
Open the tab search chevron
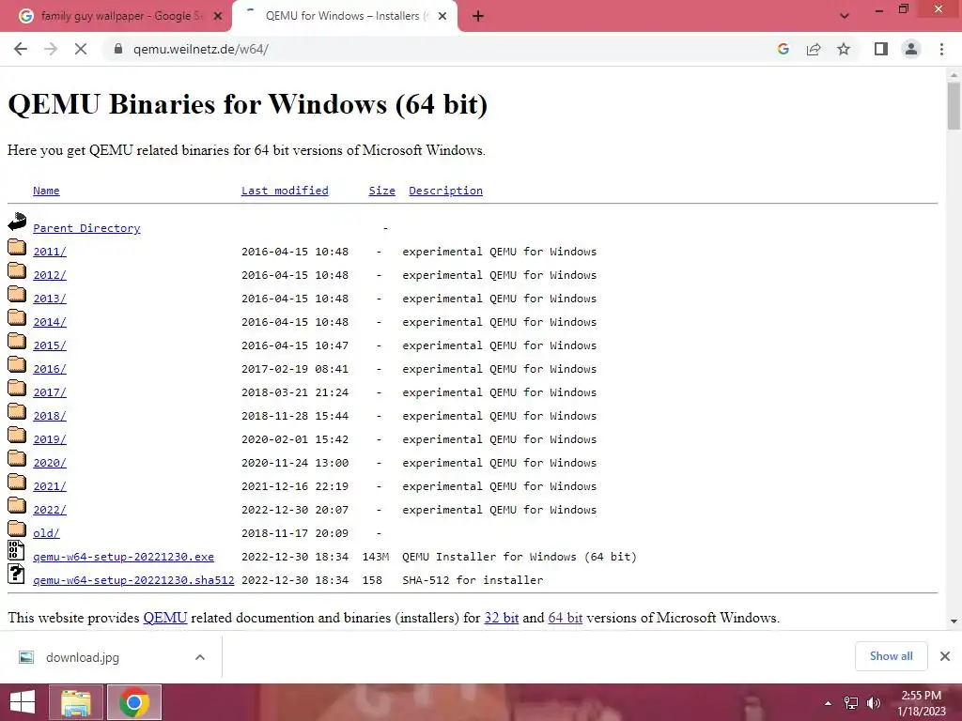(x=845, y=17)
